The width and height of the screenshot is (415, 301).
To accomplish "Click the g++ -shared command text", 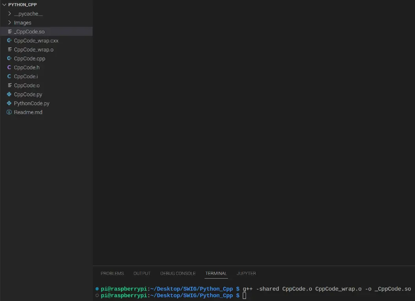I will coord(327,289).
